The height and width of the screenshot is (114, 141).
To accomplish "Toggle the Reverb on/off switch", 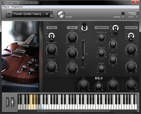I will [52, 37].
